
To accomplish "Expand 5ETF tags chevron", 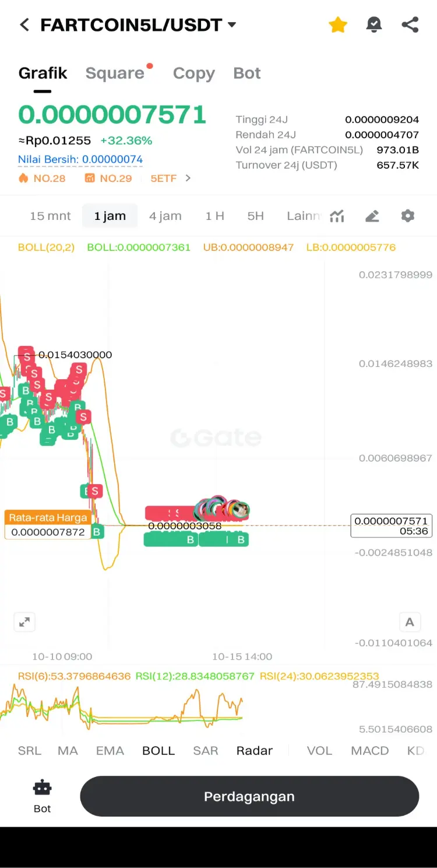I will [188, 178].
